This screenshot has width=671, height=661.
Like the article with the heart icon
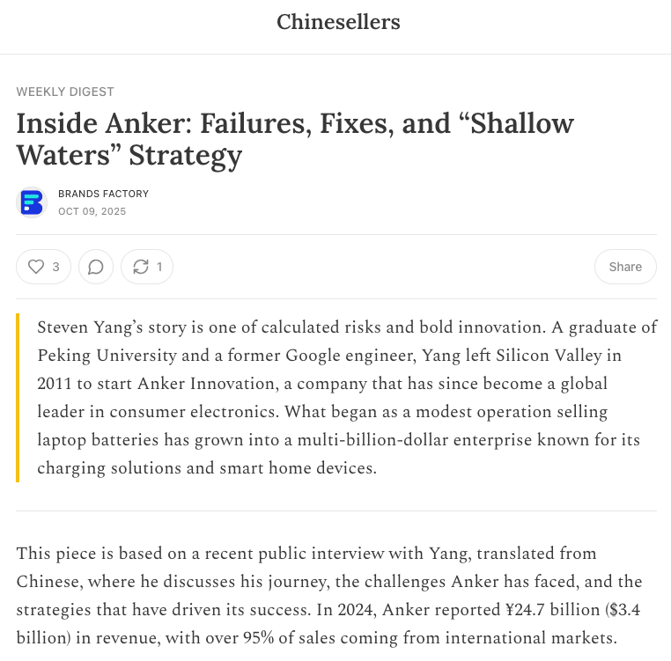click(36, 267)
